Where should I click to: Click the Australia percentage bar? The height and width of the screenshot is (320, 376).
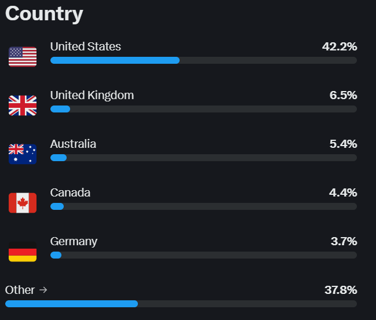click(203, 158)
